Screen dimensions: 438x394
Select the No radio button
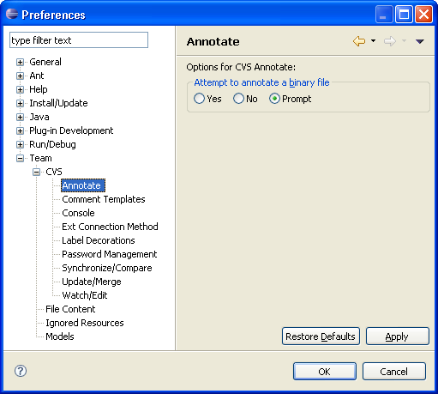click(238, 99)
